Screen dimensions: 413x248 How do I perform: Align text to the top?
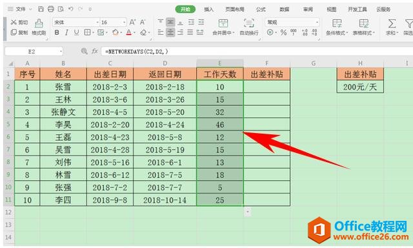(161, 22)
